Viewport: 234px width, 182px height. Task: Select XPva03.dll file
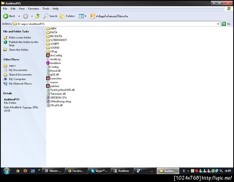click(55, 106)
